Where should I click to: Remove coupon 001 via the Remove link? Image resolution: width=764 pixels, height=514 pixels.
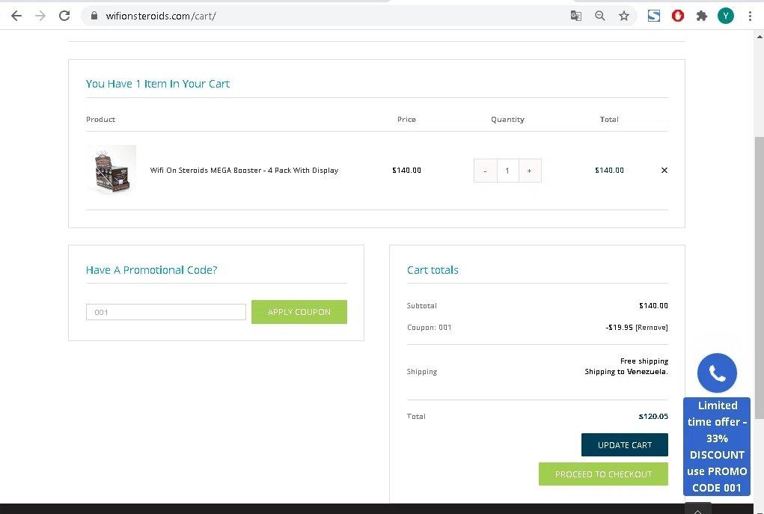pos(652,328)
